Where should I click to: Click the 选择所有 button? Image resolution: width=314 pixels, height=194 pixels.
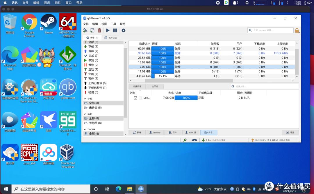tap(137, 87)
